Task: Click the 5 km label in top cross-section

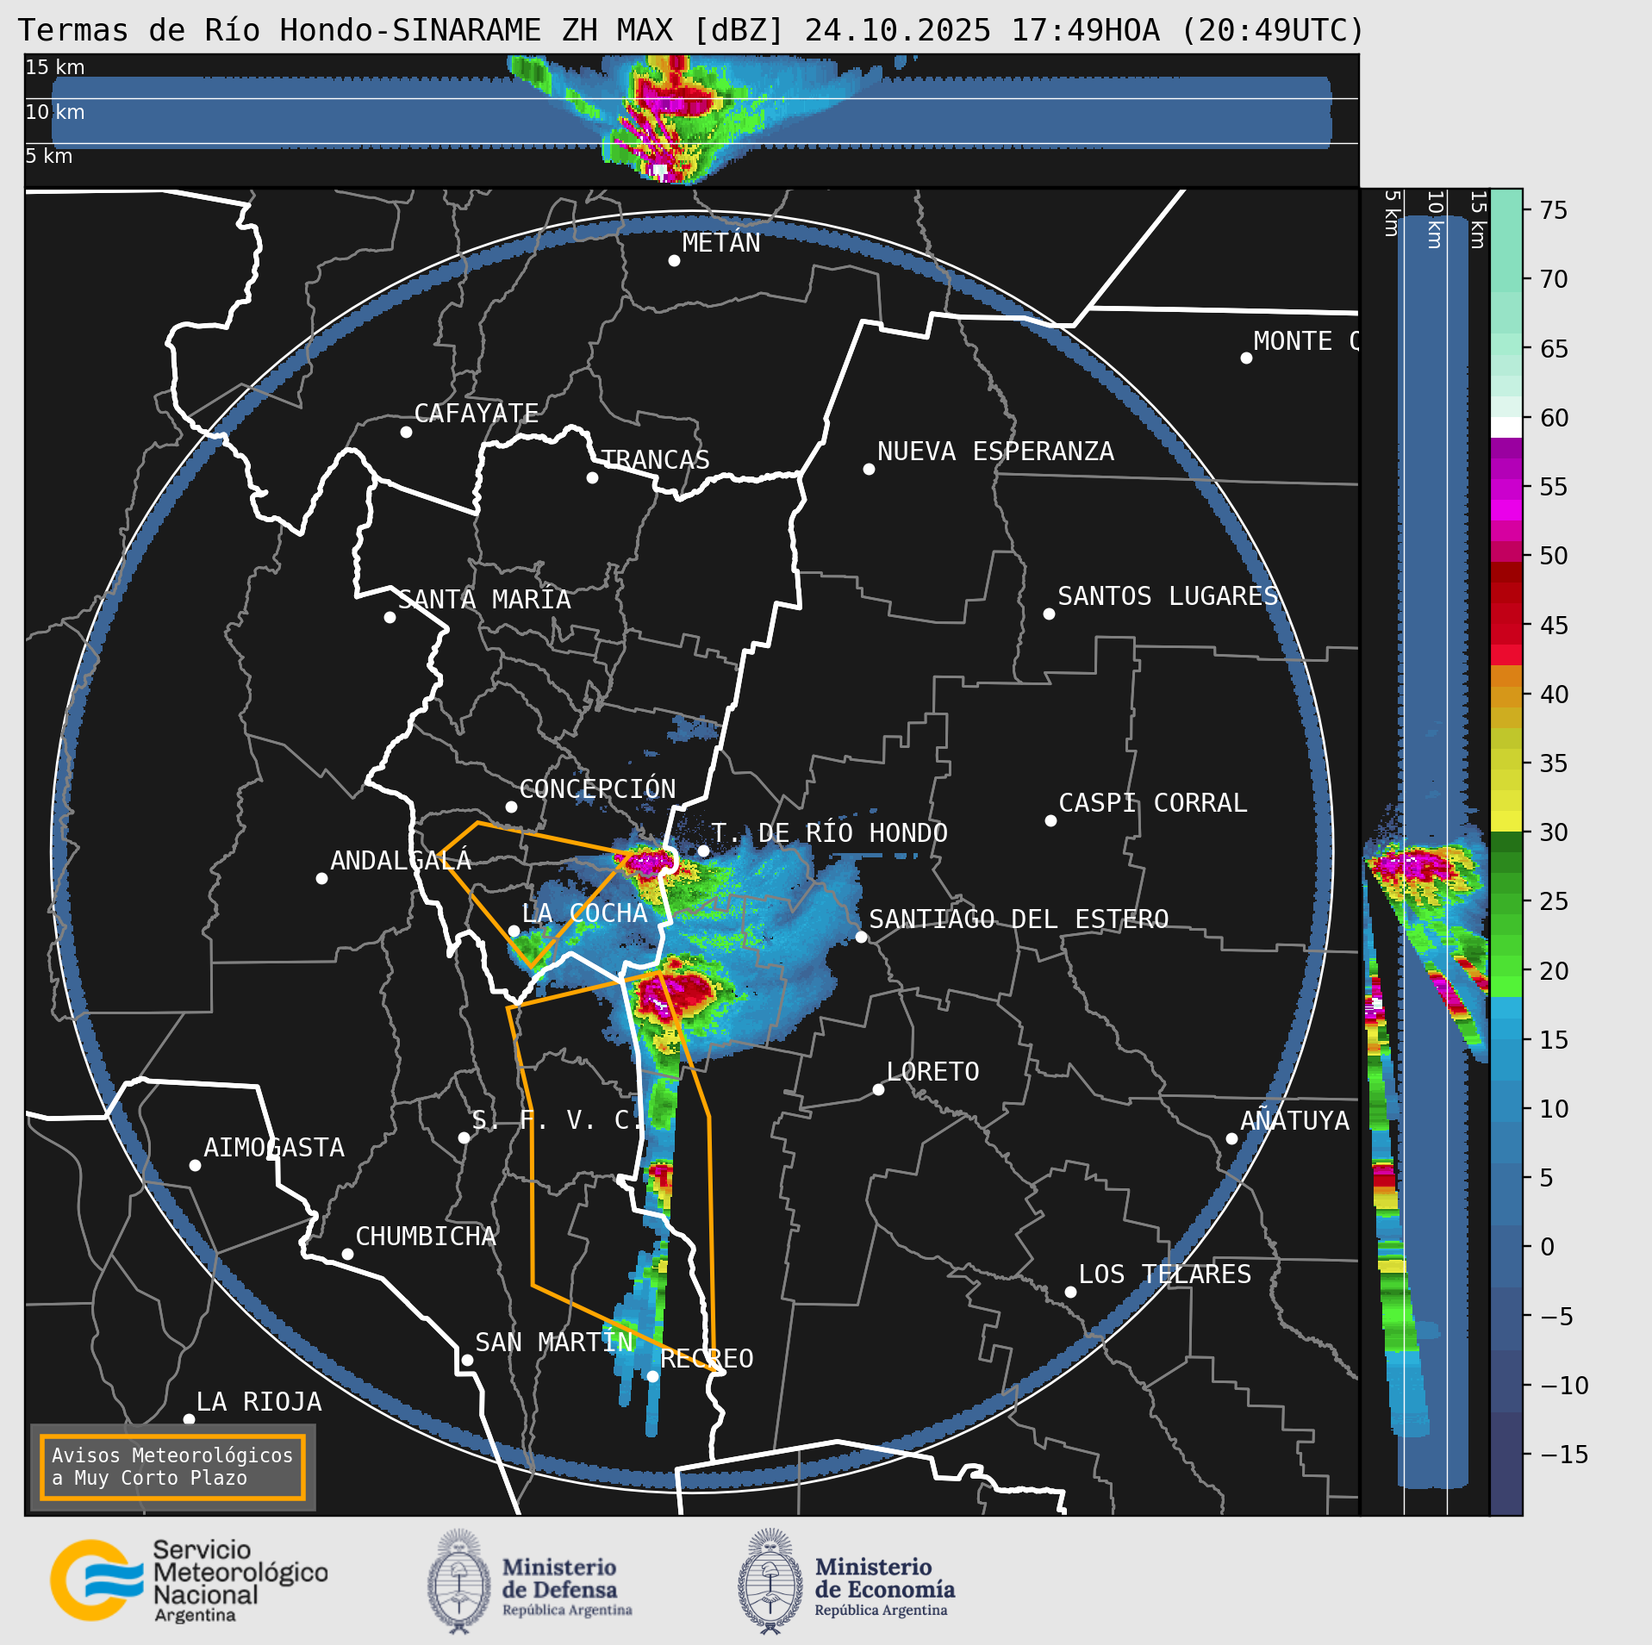Action: (x=49, y=156)
